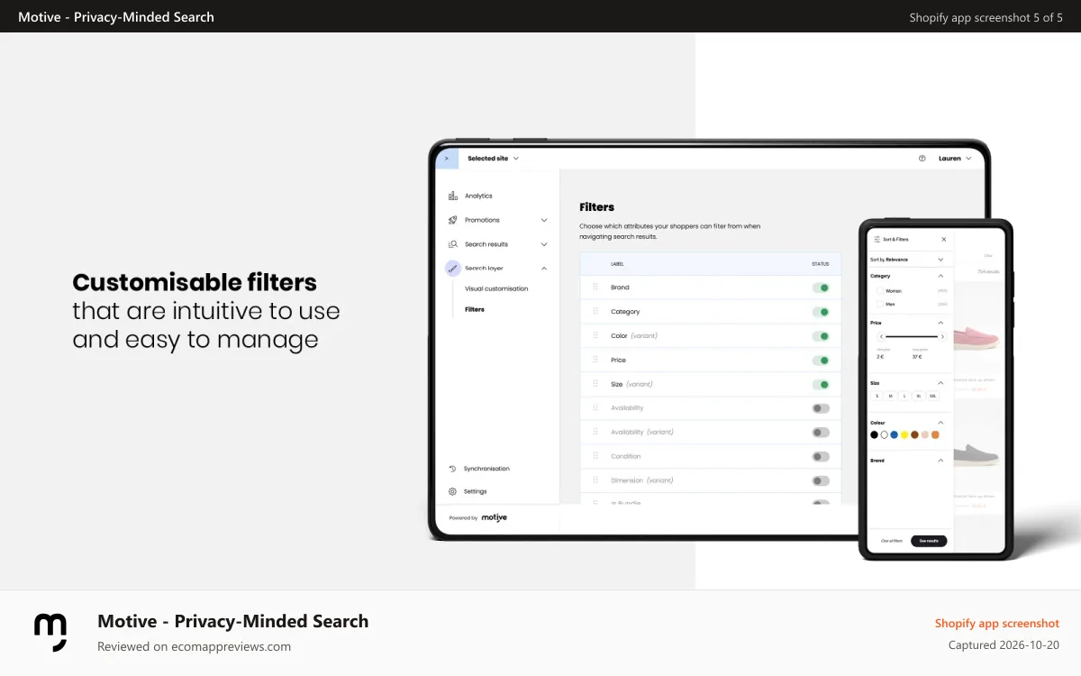
Task: Expand the sidebar with the arrow icon
Action: [447, 158]
